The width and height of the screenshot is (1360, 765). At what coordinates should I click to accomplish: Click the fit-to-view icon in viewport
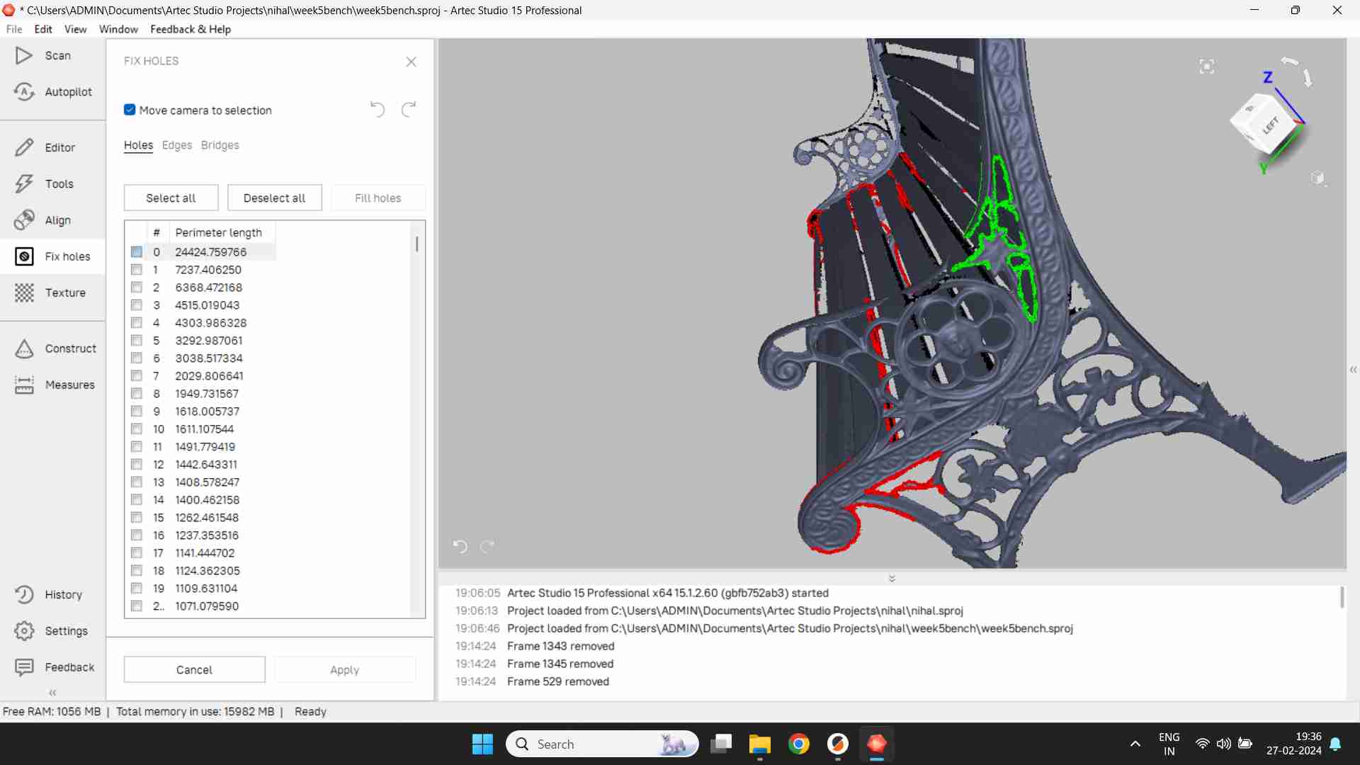[x=1207, y=67]
